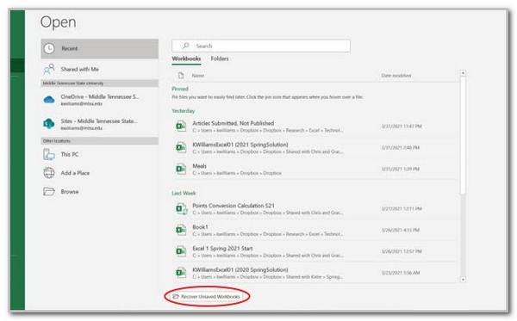Select Shared with Me location

(100, 69)
